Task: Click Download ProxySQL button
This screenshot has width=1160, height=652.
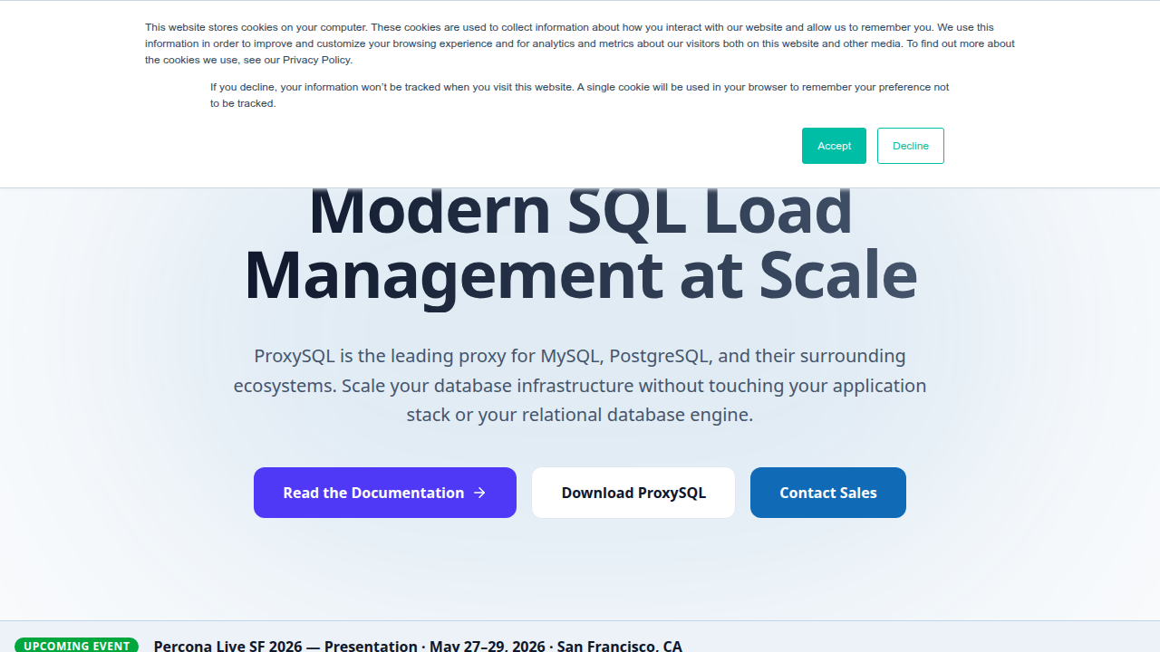Action: pos(633,493)
